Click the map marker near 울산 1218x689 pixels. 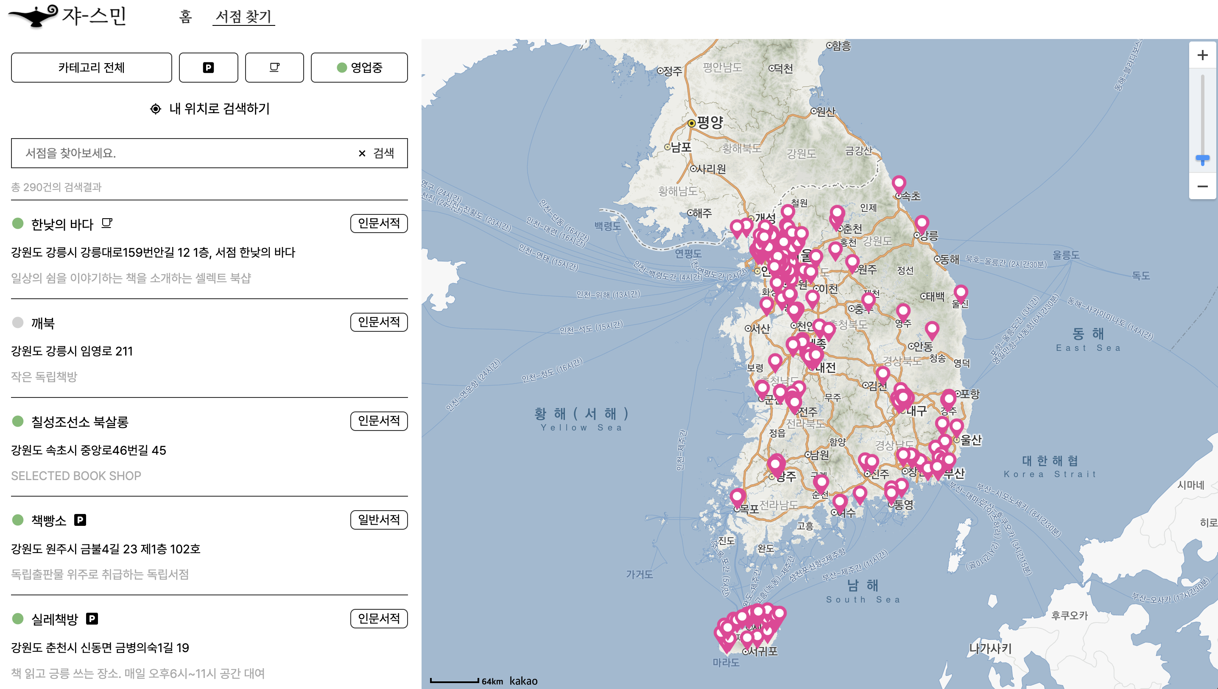pos(957,428)
